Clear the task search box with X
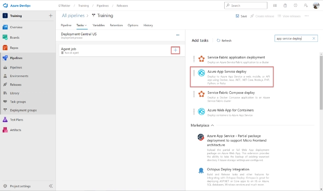Viewport: 323px width, 191px height. click(x=314, y=38)
